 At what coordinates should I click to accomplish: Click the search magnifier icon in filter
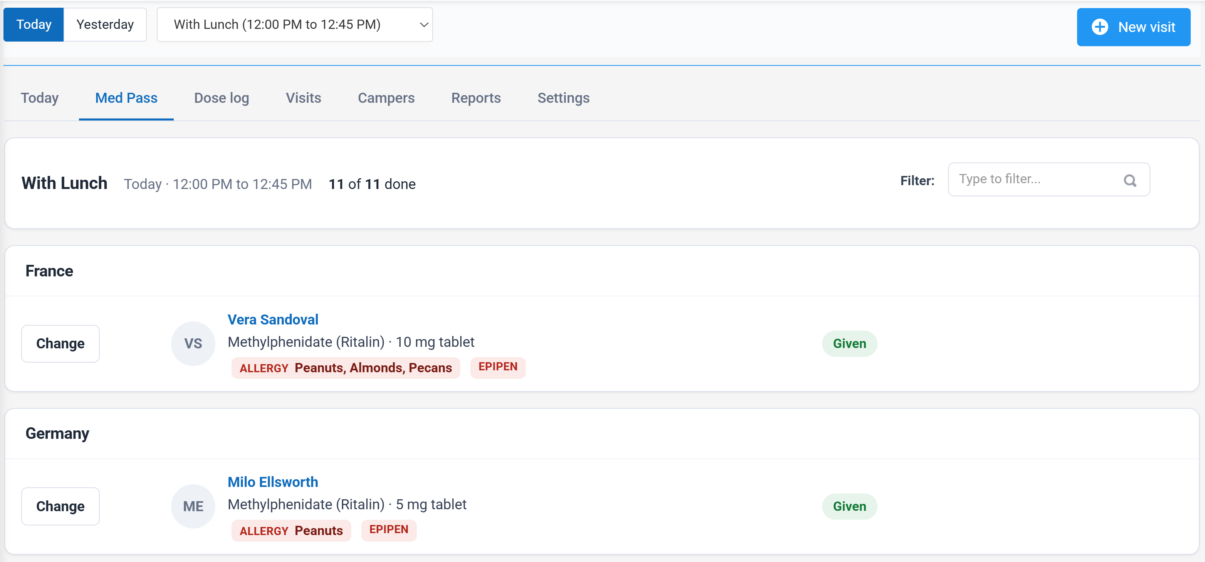pyautogui.click(x=1129, y=180)
